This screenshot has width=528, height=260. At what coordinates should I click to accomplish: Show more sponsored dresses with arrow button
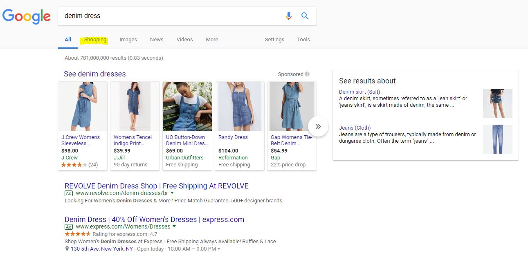318,127
